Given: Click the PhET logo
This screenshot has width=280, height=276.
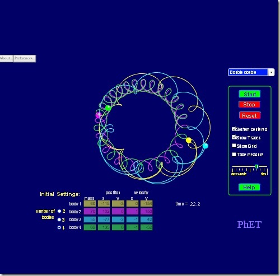Looking at the screenshot, I should click(249, 224).
